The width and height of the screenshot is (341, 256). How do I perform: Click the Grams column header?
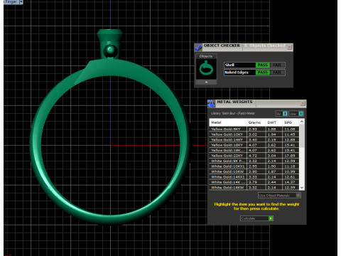[256, 122]
